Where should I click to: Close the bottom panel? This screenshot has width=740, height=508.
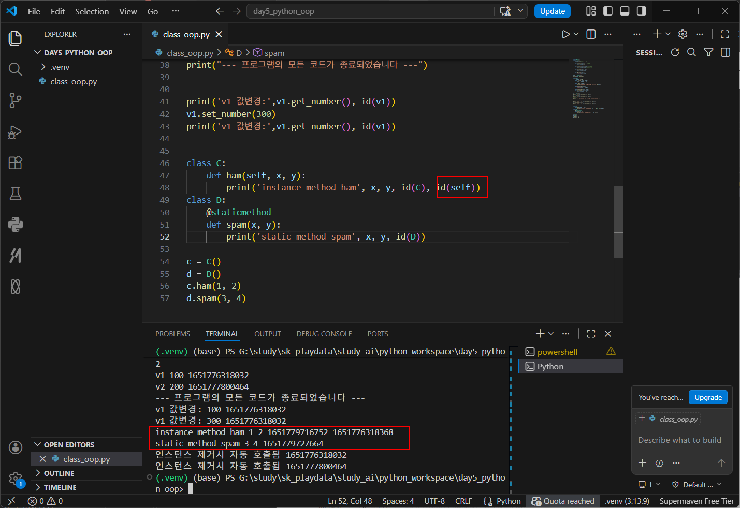click(x=608, y=334)
